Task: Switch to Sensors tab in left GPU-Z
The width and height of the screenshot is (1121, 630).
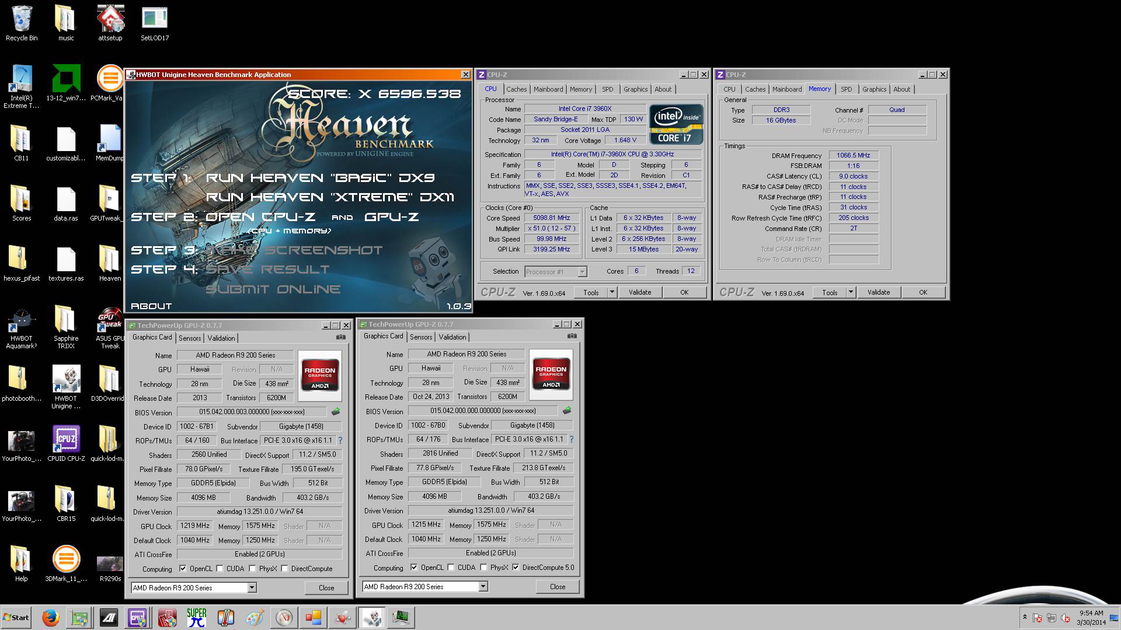Action: coord(190,338)
